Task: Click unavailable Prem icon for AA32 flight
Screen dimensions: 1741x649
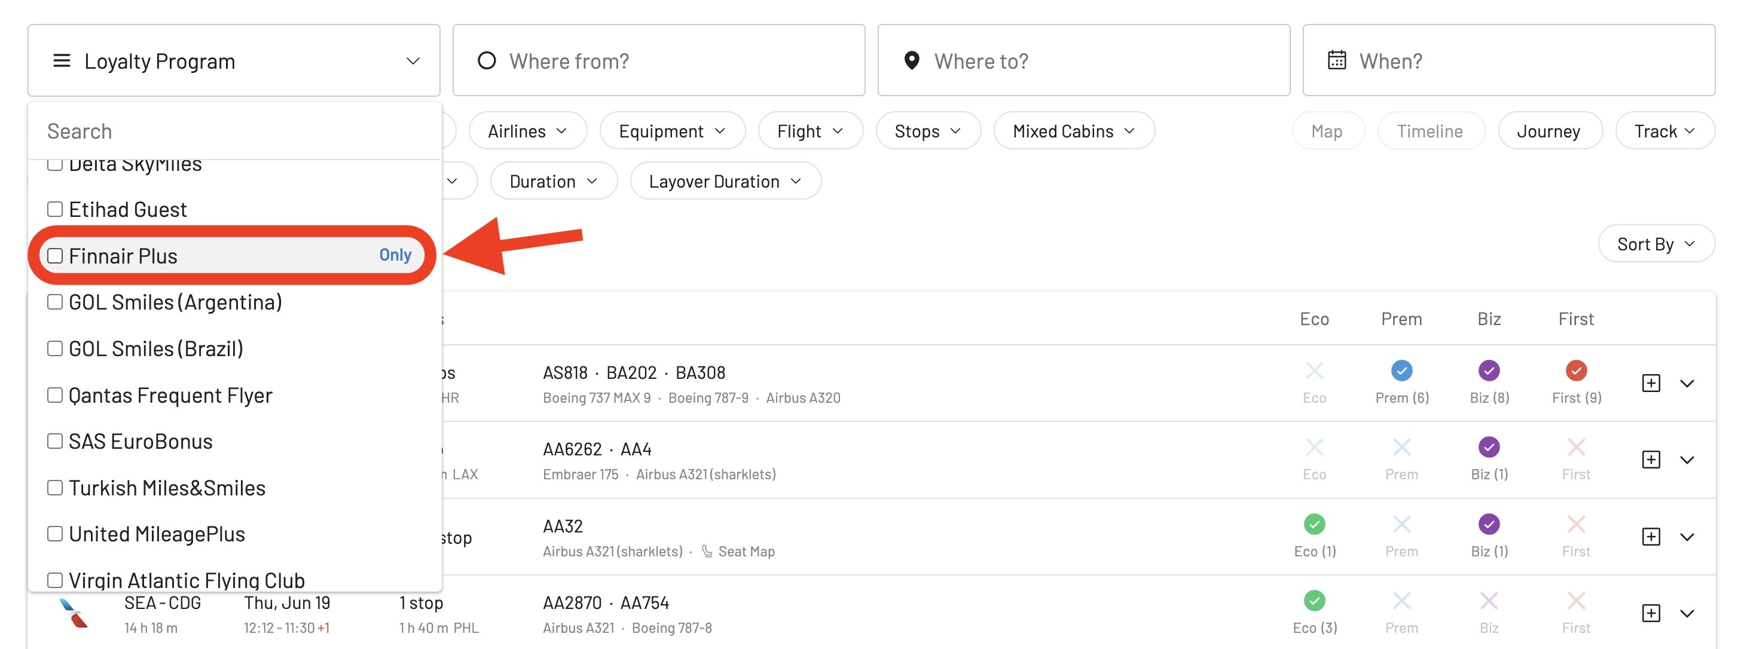Action: pos(1401,524)
